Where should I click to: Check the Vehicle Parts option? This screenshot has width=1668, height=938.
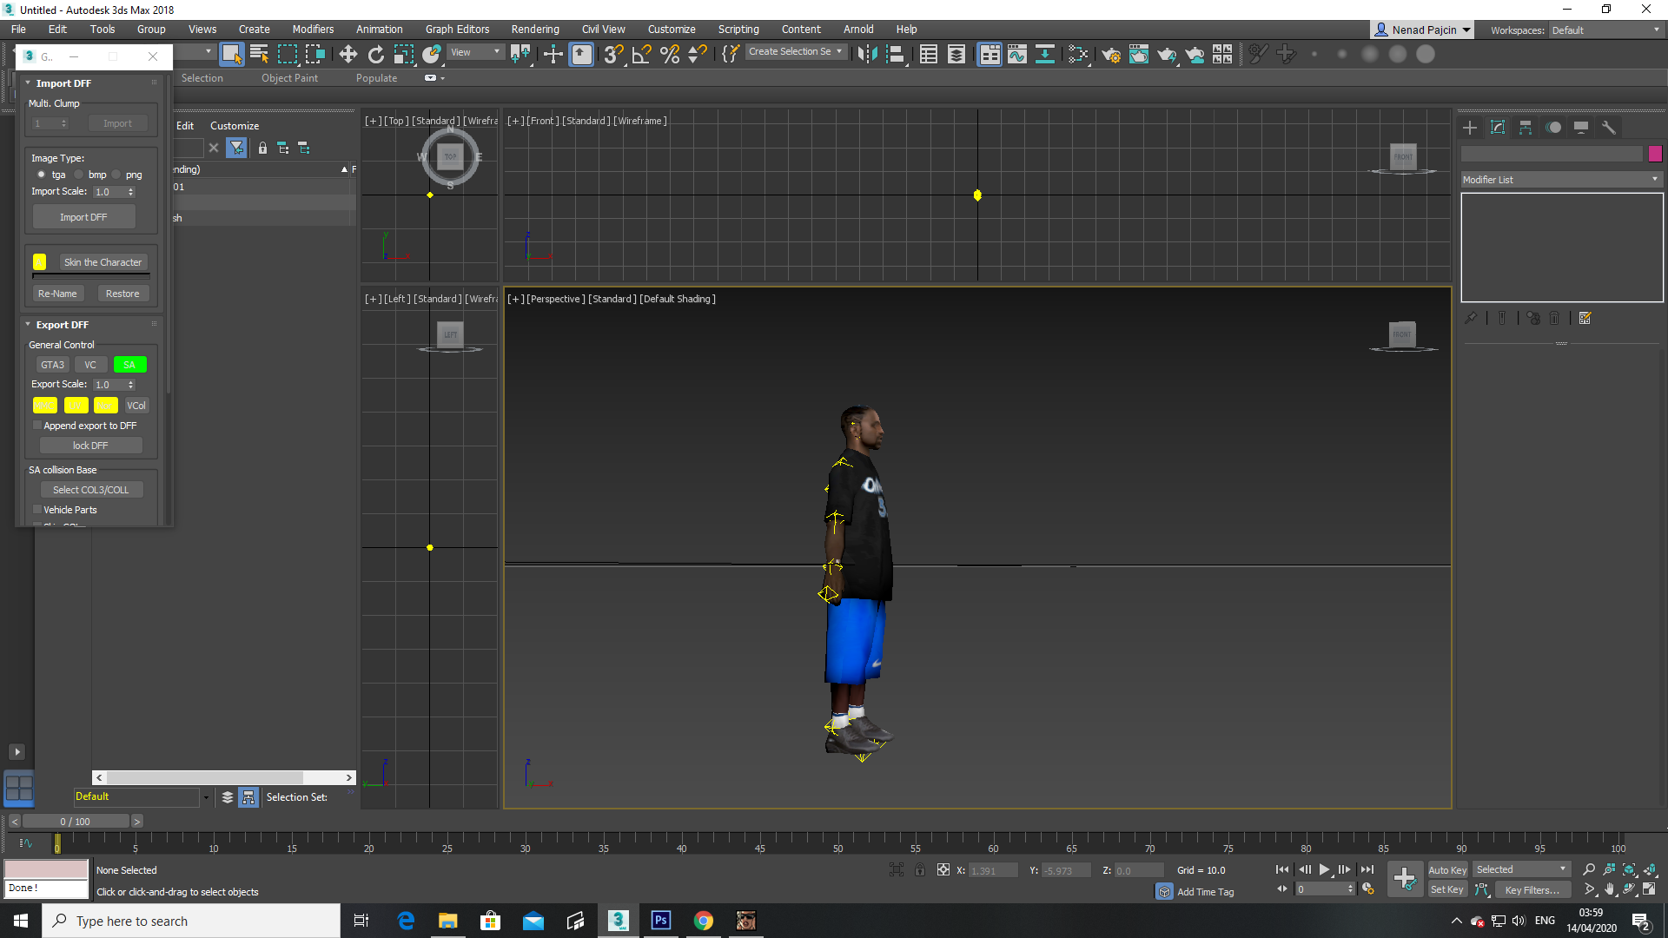(37, 510)
